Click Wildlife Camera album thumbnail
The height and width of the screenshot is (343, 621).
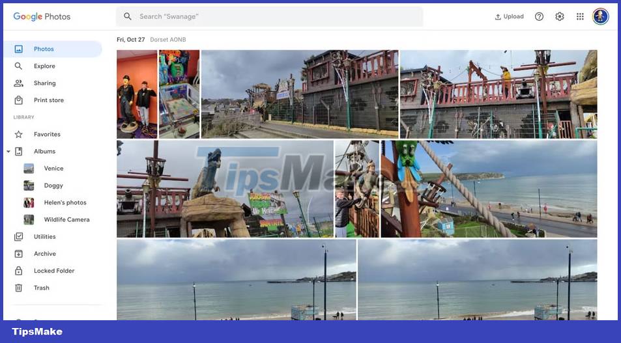point(29,219)
